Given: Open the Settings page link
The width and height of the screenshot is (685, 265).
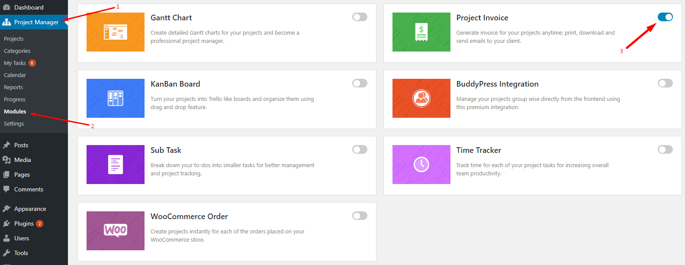Looking at the screenshot, I should pos(13,123).
